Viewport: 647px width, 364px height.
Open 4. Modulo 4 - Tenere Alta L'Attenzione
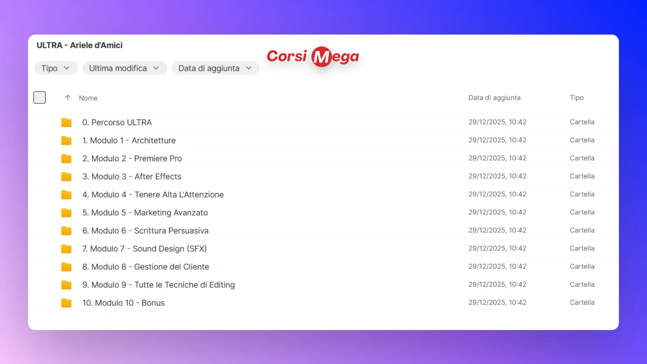coord(153,194)
